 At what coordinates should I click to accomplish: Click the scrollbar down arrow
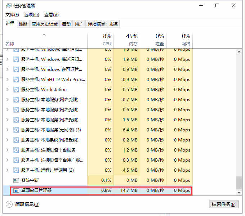coord(239,192)
